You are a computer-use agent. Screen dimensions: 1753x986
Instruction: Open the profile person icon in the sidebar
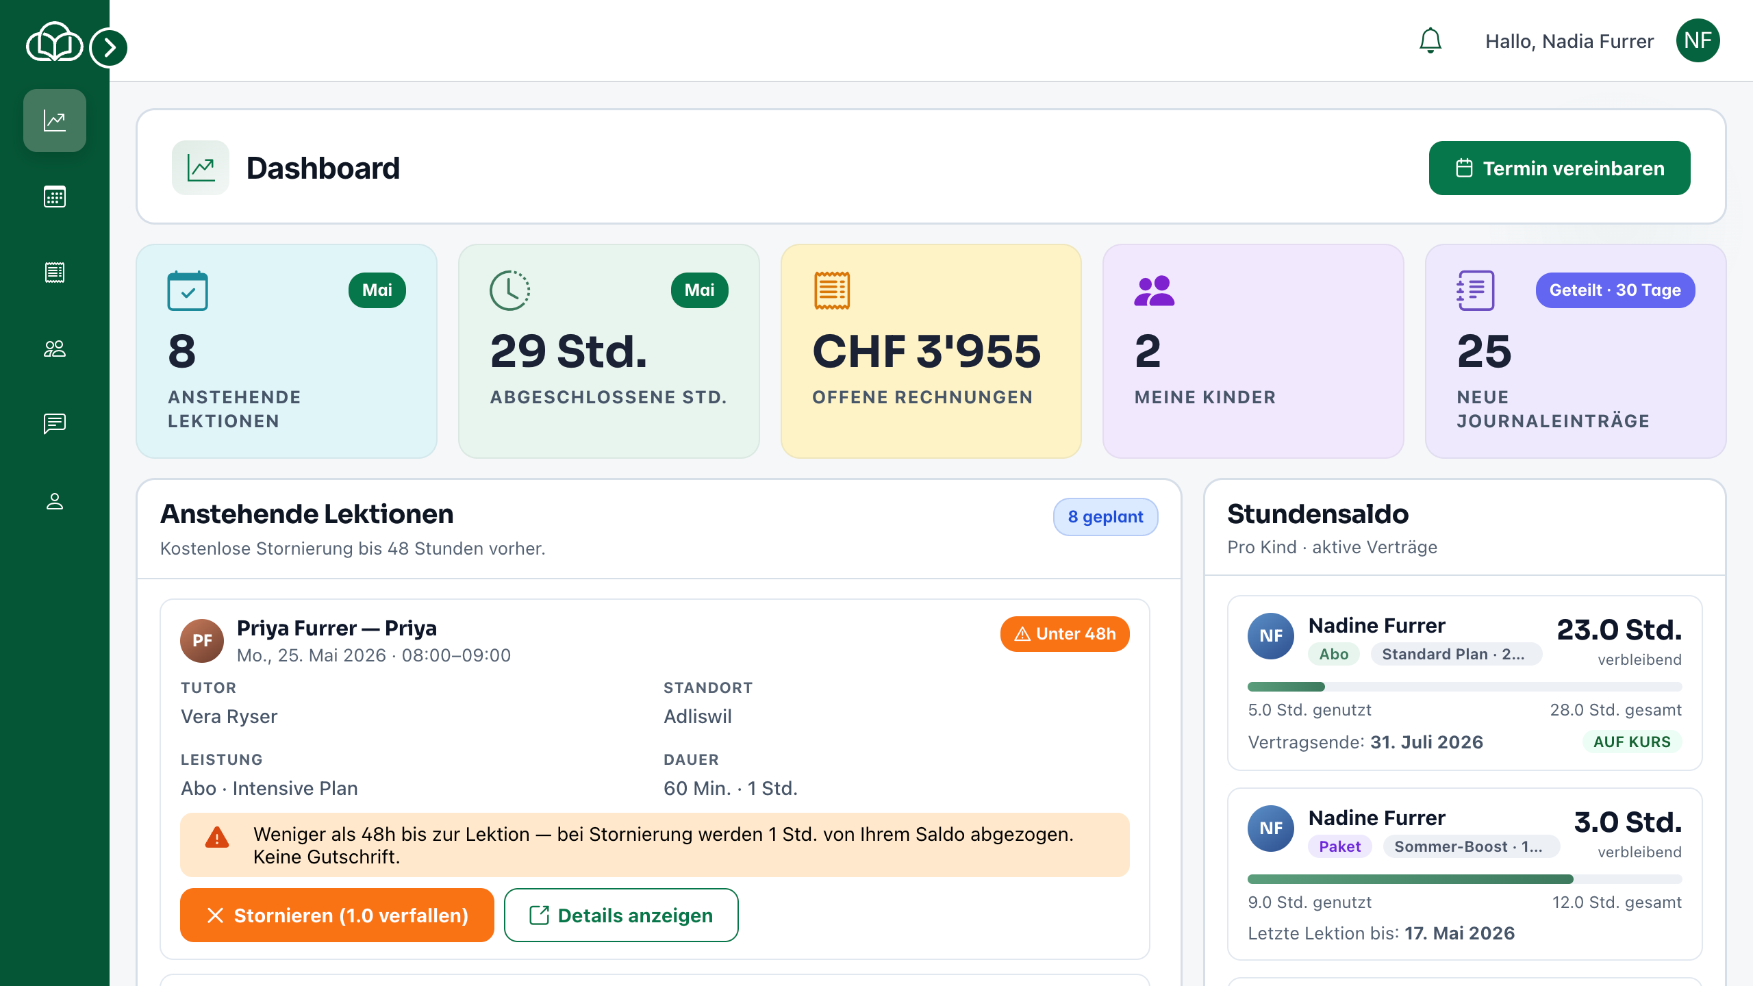(x=55, y=501)
